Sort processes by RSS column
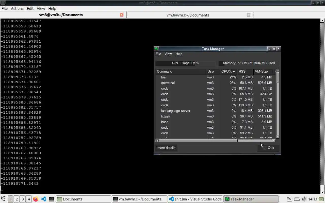 click(x=245, y=71)
